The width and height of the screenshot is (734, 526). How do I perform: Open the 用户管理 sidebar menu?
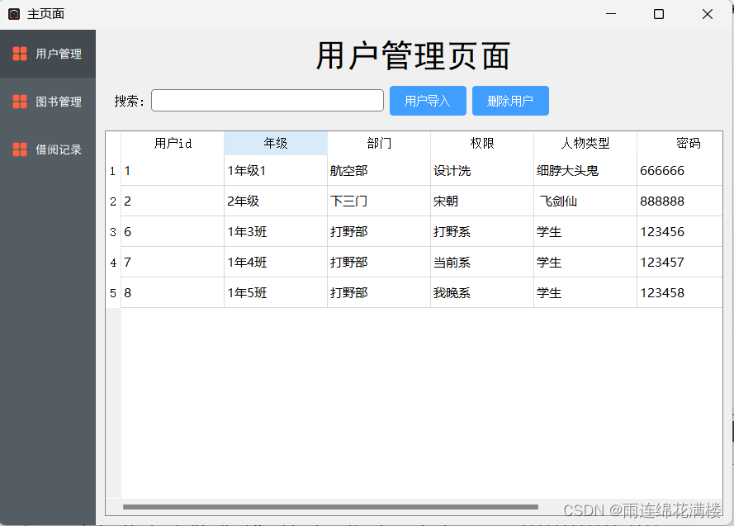[x=48, y=54]
